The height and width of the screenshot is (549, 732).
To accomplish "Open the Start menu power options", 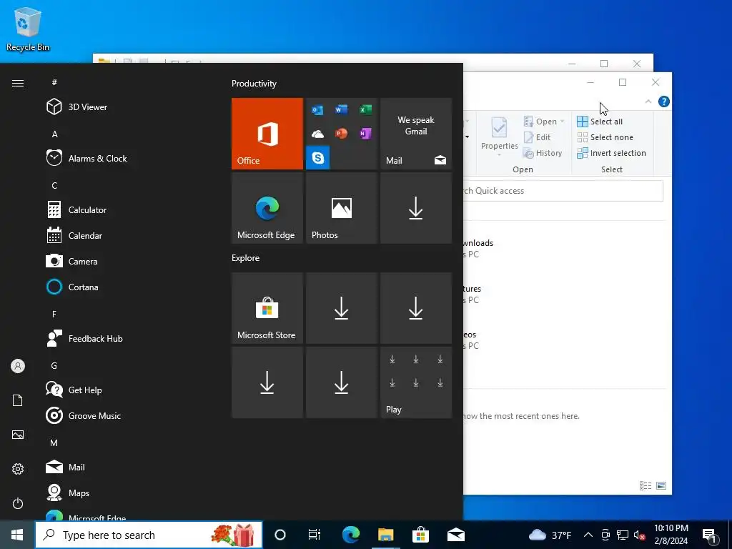I will (x=18, y=503).
